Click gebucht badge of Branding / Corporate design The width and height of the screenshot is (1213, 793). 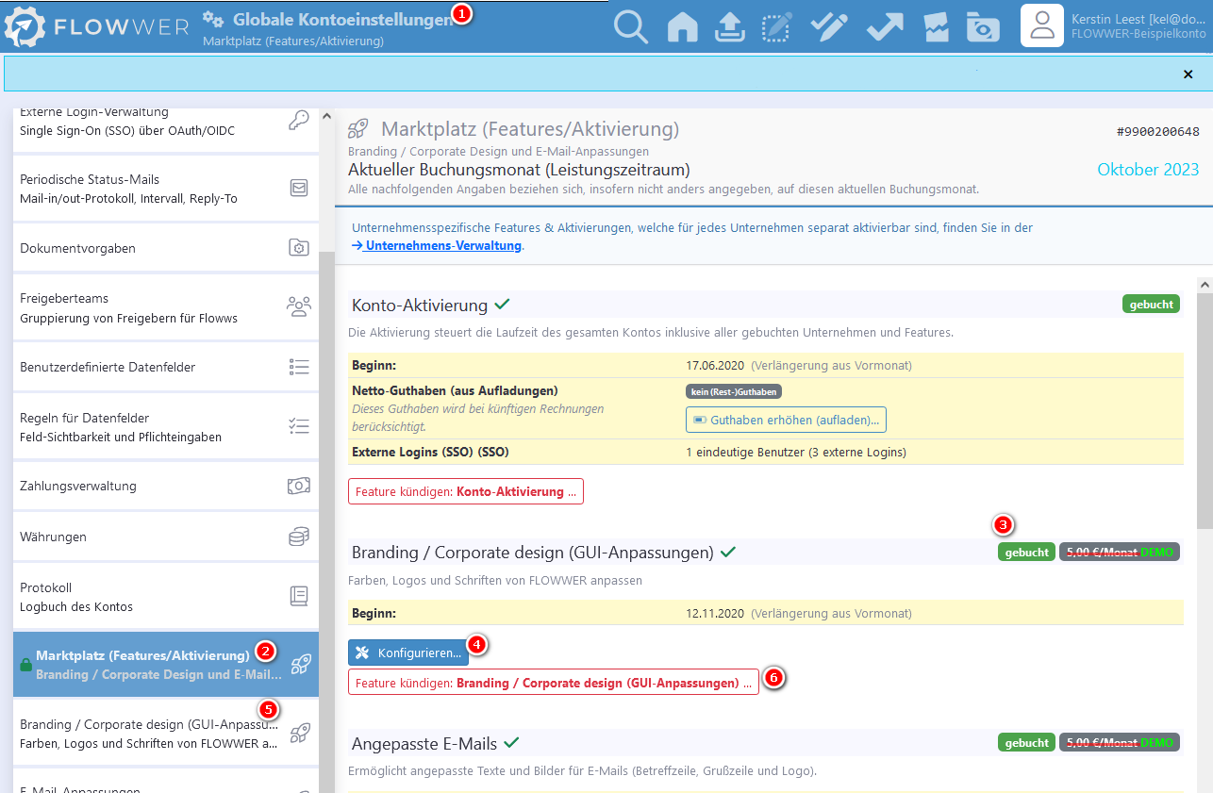(1026, 553)
